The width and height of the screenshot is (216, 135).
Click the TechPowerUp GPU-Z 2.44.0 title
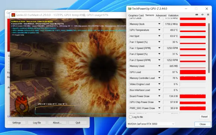(149, 9)
